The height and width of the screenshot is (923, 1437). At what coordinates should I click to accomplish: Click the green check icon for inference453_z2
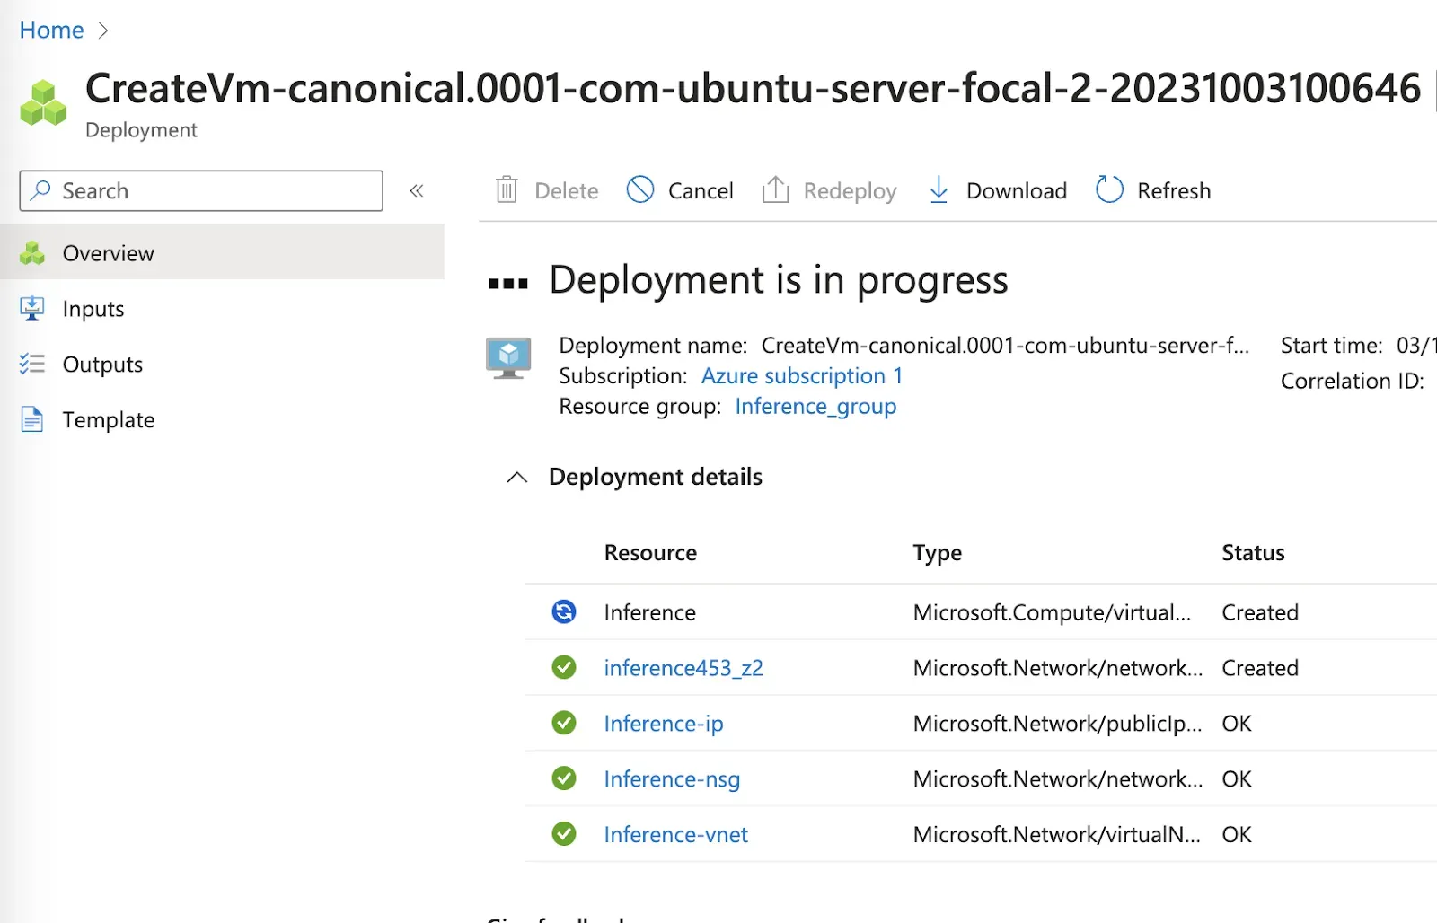(564, 667)
